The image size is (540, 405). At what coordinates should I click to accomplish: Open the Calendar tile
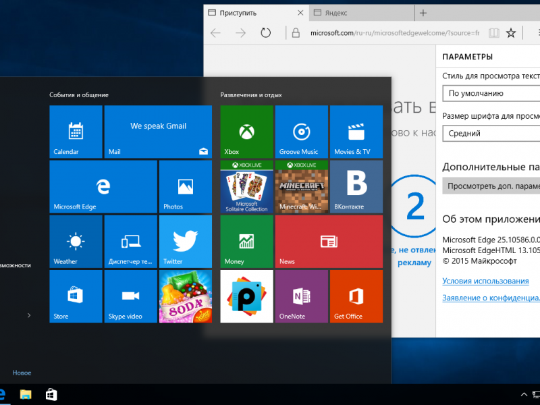tap(76, 132)
